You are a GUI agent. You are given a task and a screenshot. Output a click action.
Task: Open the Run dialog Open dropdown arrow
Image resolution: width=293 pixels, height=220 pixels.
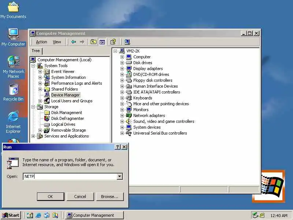[x=120, y=176]
